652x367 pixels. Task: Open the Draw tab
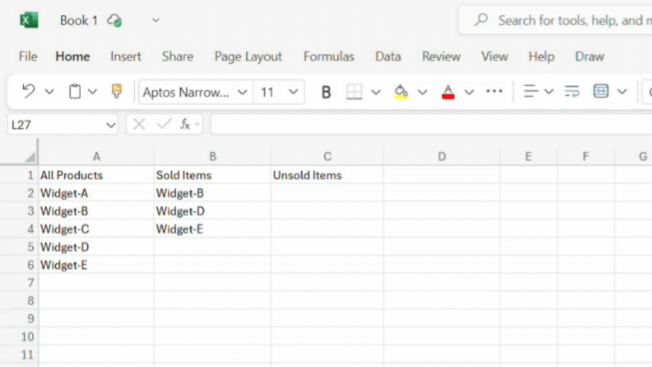click(589, 56)
